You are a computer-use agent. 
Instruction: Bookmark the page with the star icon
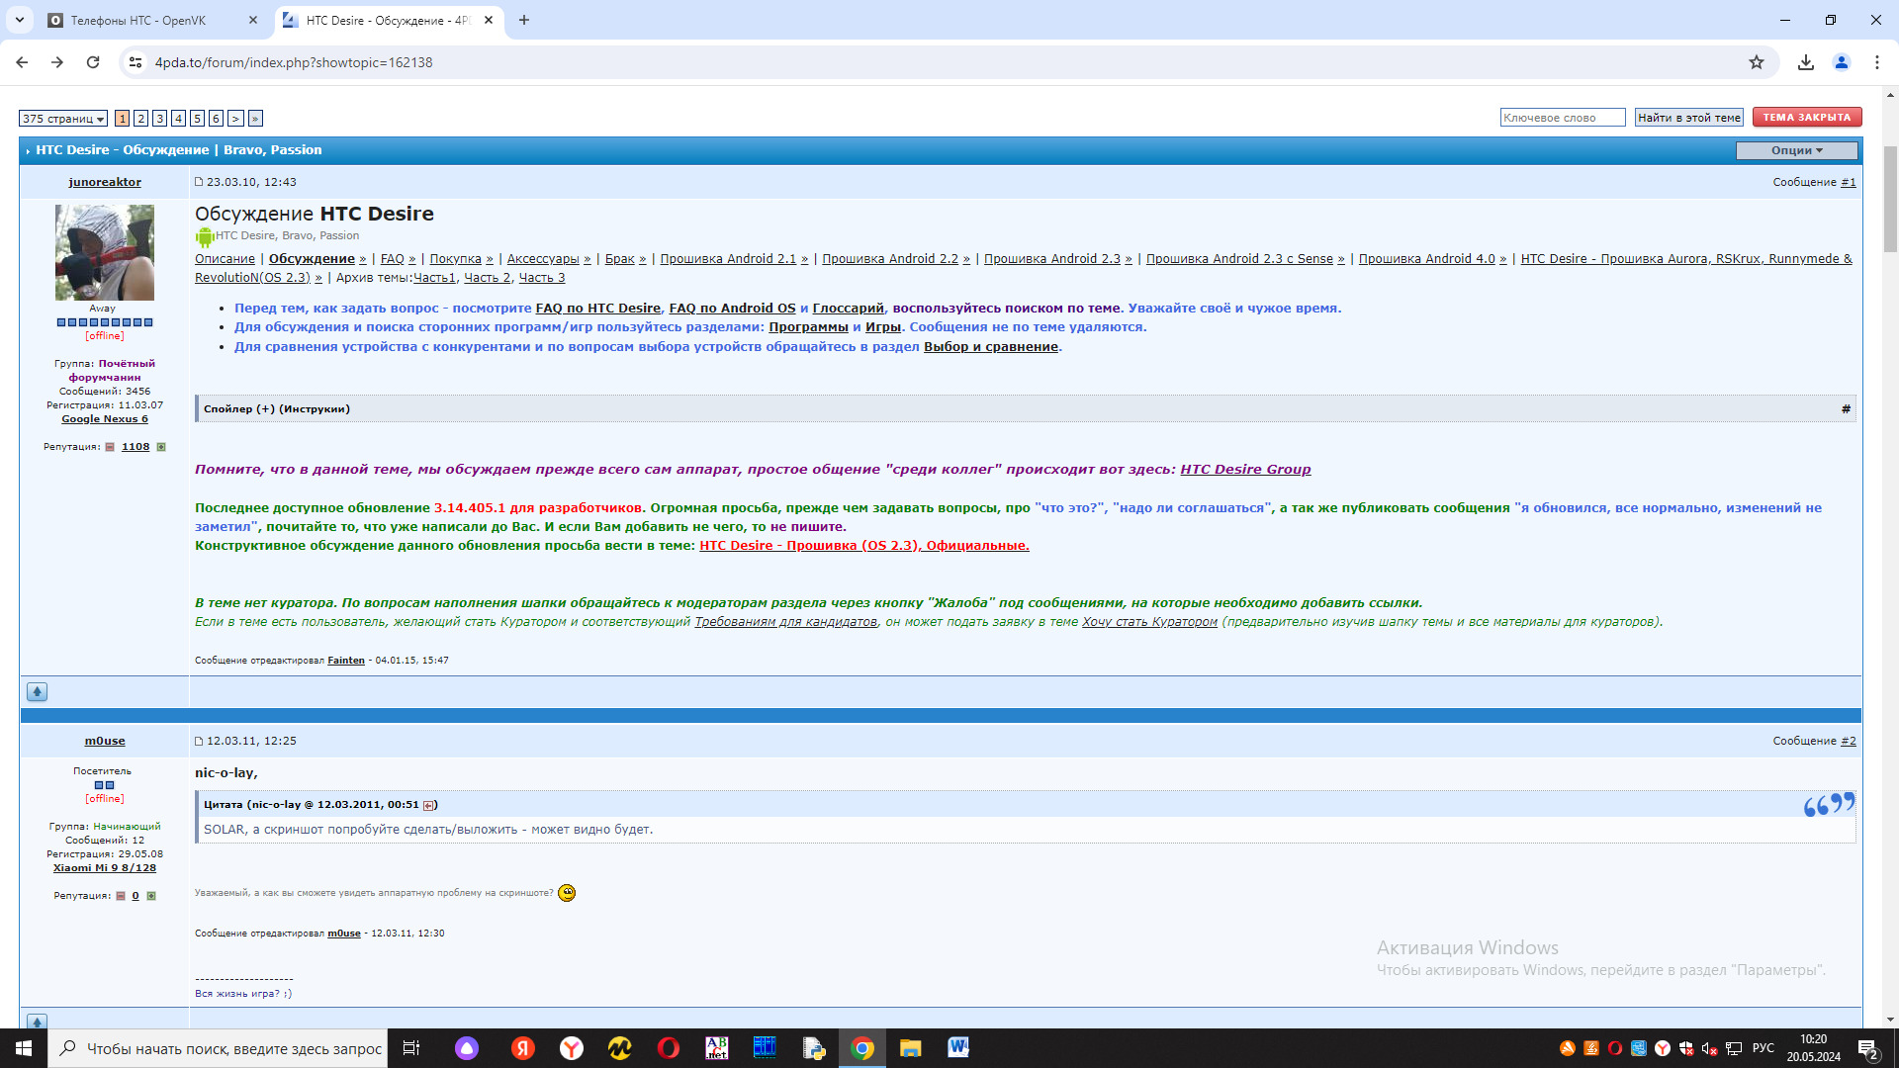(x=1757, y=62)
